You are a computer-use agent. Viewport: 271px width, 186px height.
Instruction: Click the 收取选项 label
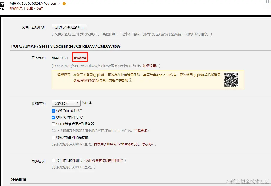click(x=39, y=104)
